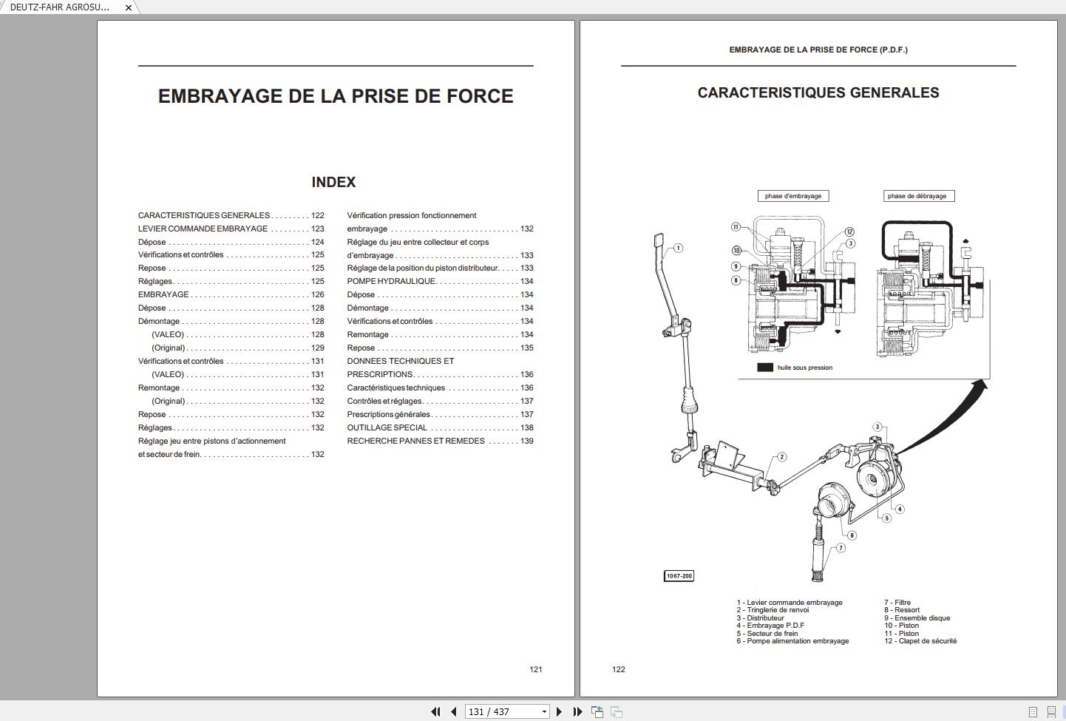The image size is (1066, 721).
Task: Jump to the last page
Action: click(577, 711)
